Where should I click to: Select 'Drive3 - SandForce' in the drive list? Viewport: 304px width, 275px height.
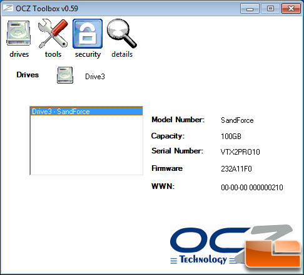point(86,112)
